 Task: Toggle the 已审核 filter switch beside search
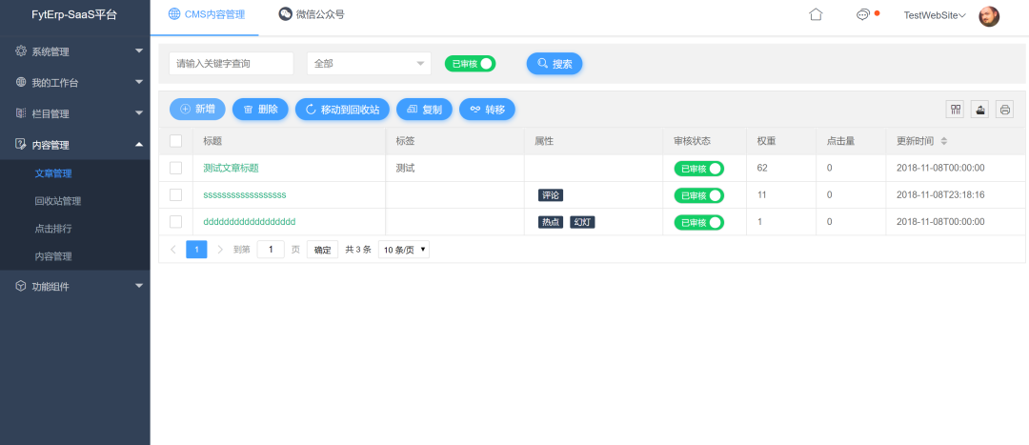point(471,64)
